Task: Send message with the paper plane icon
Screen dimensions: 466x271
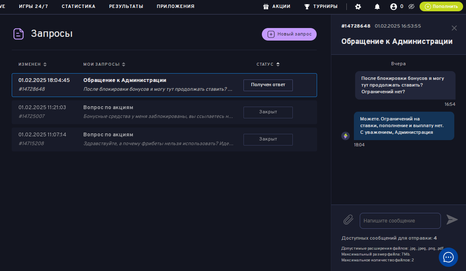Action: point(452,220)
